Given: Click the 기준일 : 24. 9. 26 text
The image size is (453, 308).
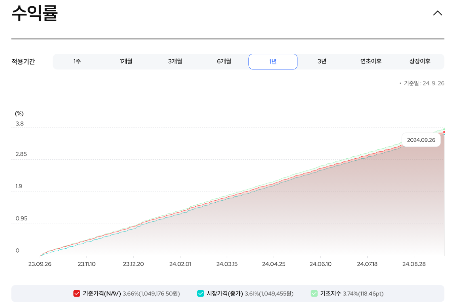Looking at the screenshot, I should coord(424,83).
